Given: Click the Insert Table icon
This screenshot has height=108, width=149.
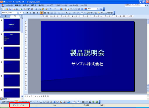Looking at the screenshot, I should tap(65, 9).
